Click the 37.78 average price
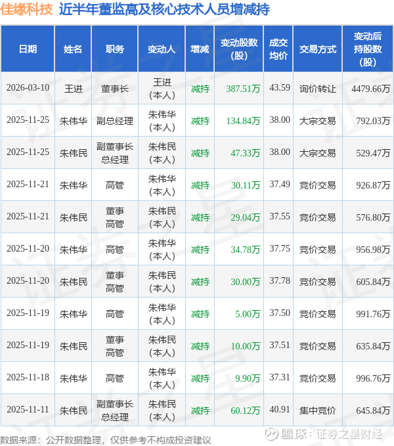 click(280, 280)
